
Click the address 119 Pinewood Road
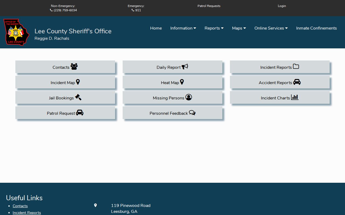tap(131, 206)
